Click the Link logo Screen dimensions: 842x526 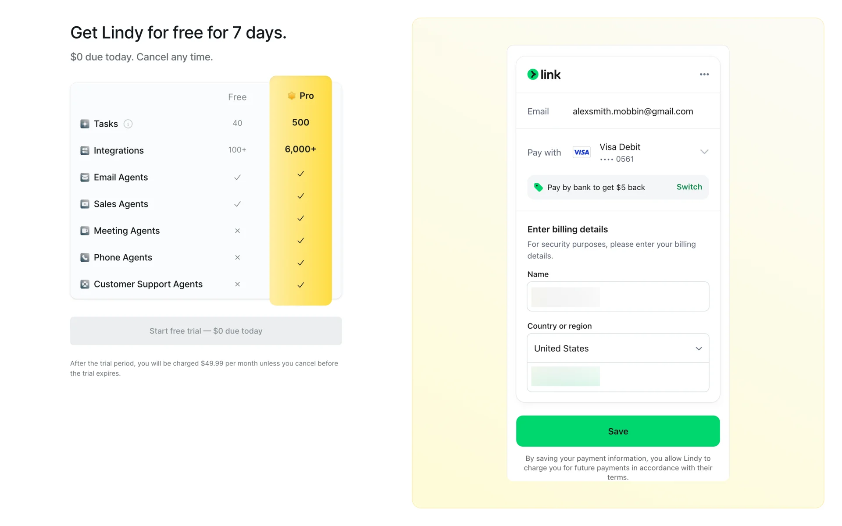pos(544,75)
